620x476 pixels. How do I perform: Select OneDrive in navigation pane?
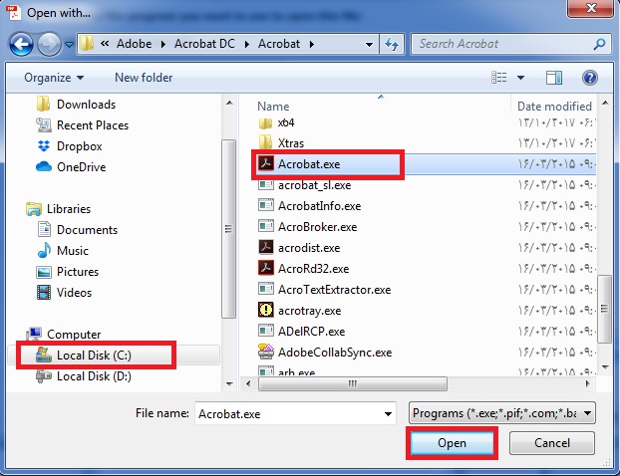[x=71, y=167]
